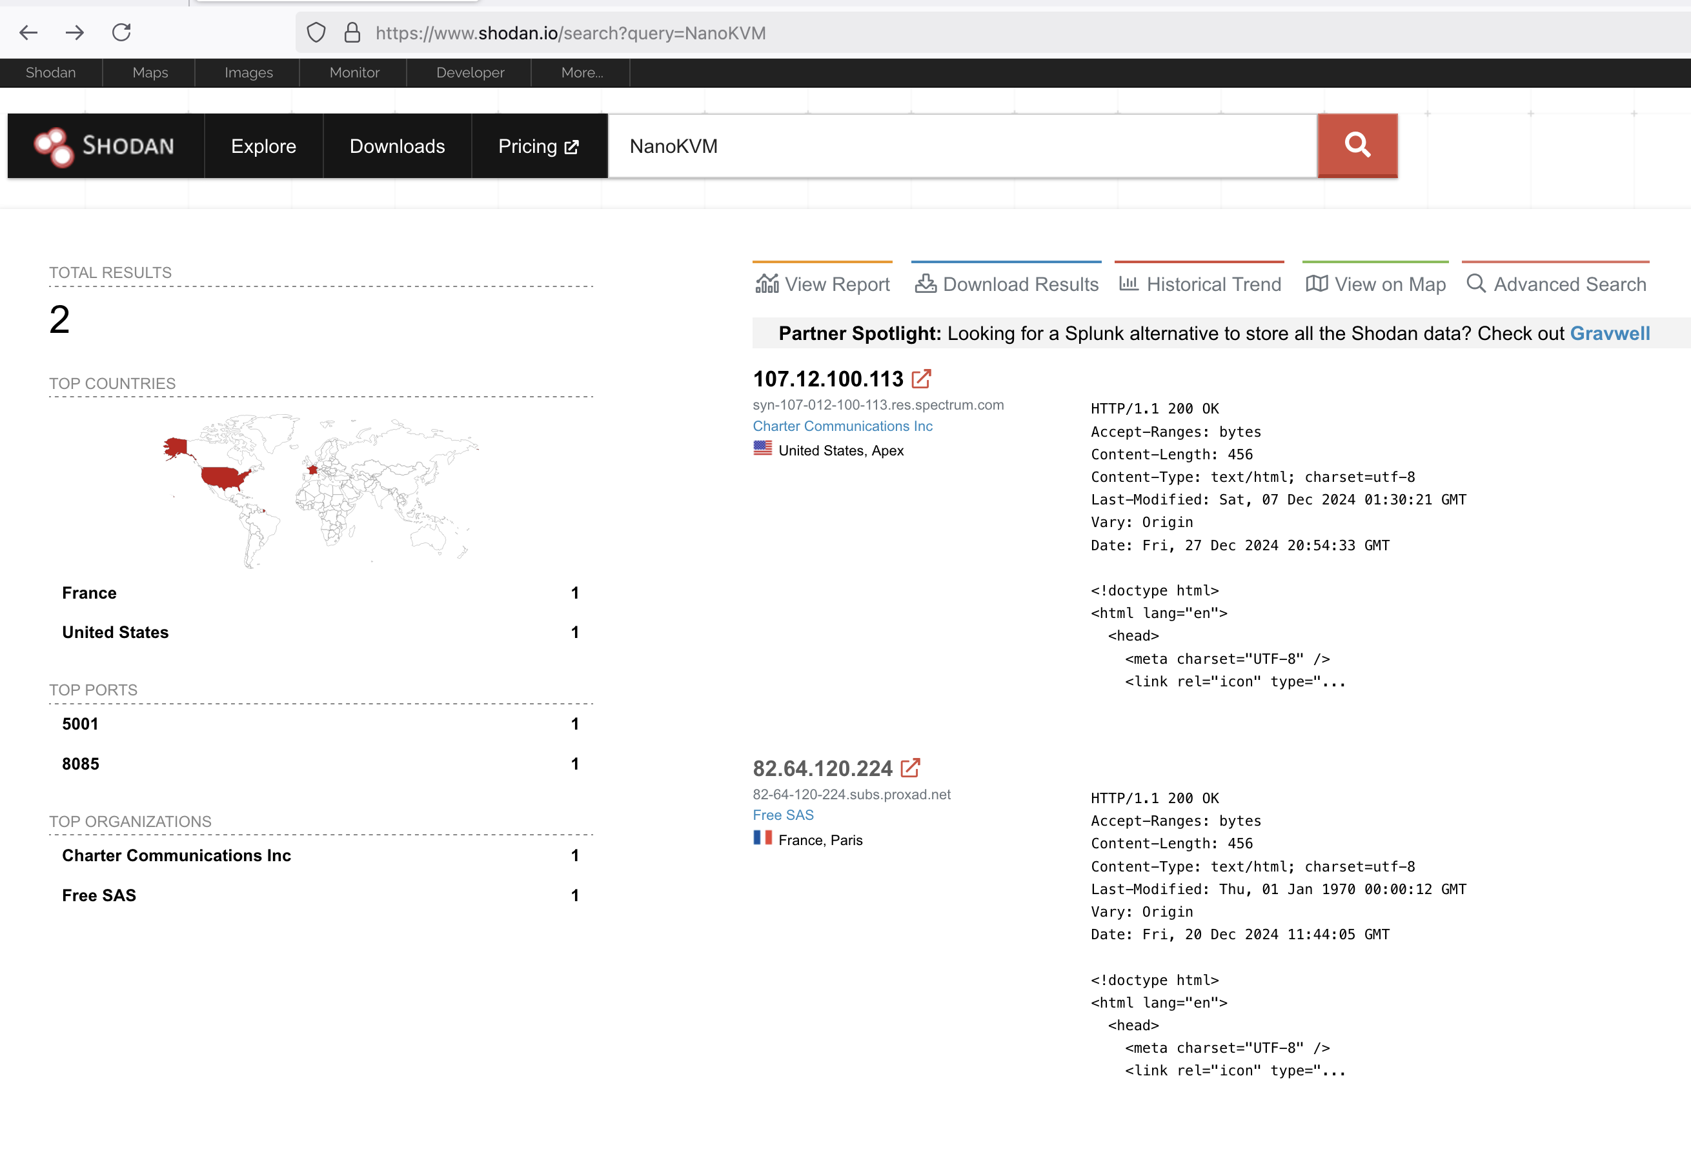
Task: Open the Downloads page
Action: pyautogui.click(x=398, y=146)
